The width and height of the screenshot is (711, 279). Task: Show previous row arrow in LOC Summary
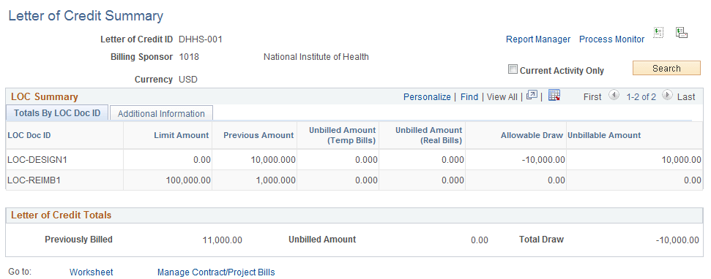pyautogui.click(x=614, y=95)
